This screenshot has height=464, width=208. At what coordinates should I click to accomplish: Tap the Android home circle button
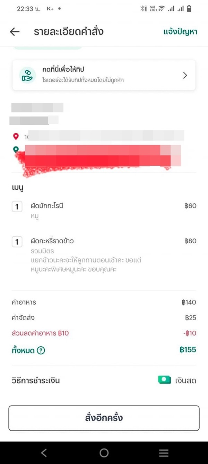104,453
